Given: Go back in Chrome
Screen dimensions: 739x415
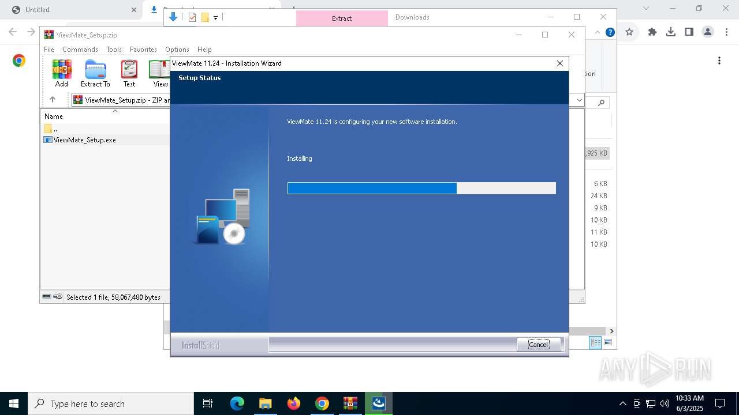Looking at the screenshot, I should tap(13, 32).
